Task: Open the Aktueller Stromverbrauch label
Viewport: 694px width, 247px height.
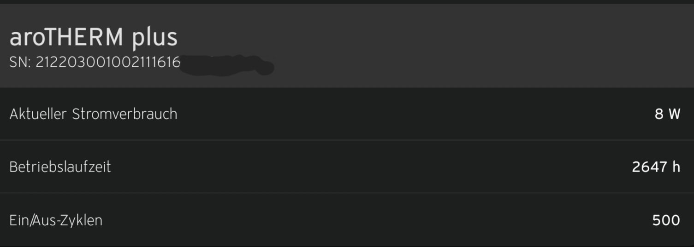Action: 93,114
